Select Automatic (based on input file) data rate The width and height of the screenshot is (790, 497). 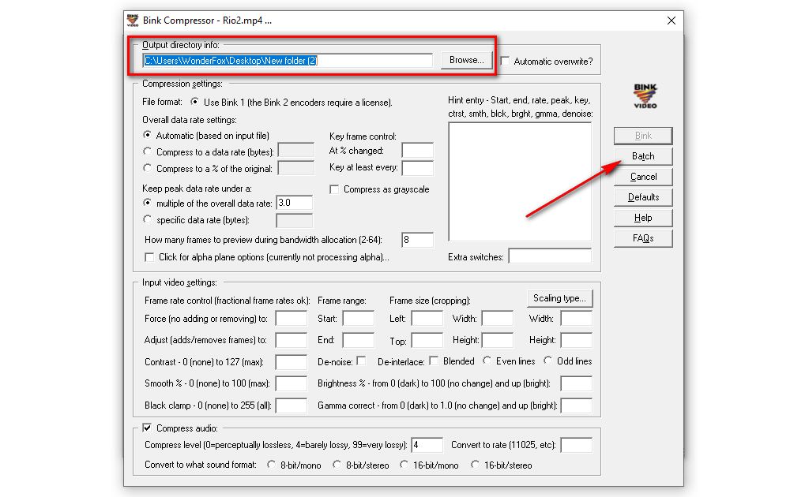[x=147, y=135]
